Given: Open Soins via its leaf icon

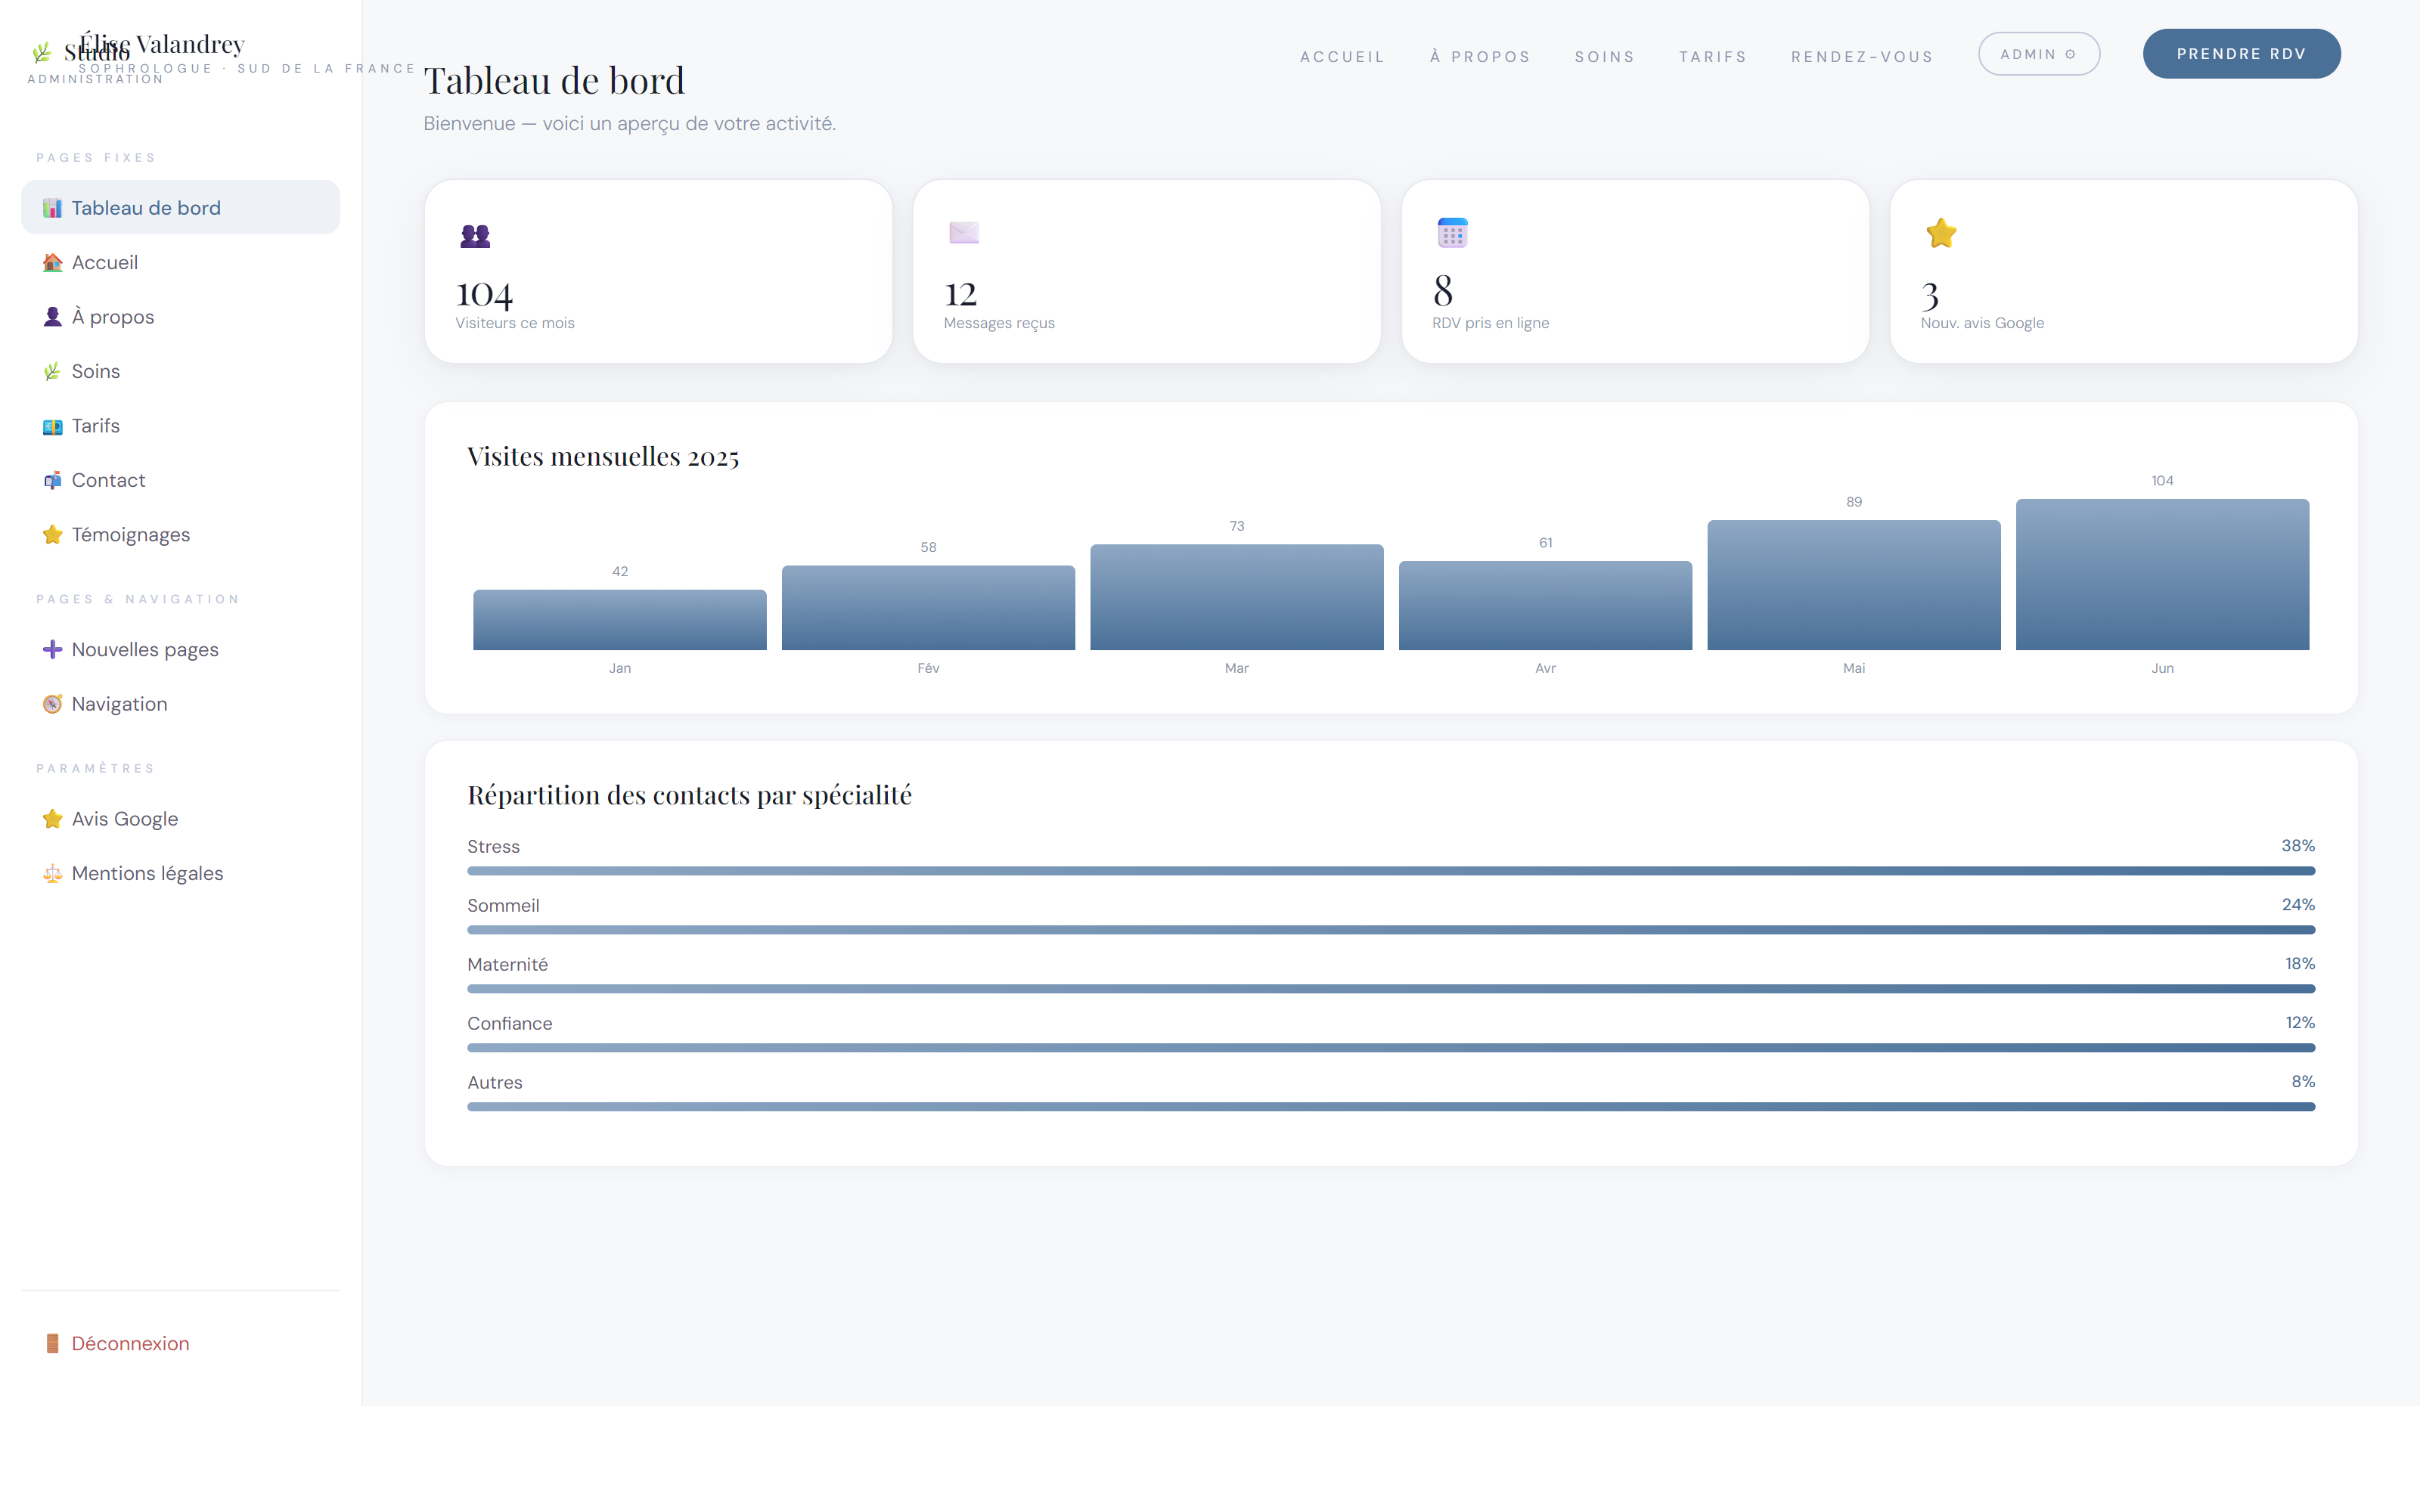Looking at the screenshot, I should [52, 371].
